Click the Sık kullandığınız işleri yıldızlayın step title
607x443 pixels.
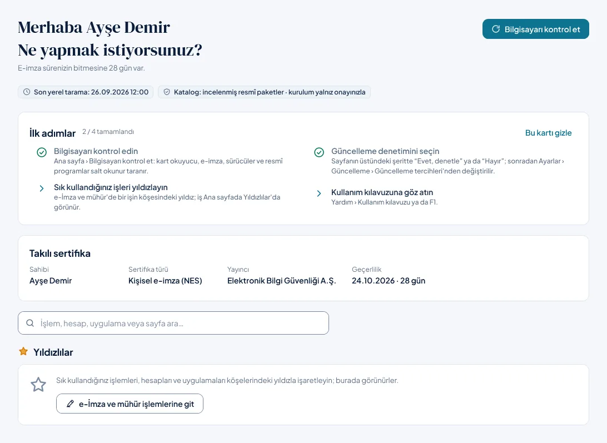coord(111,187)
